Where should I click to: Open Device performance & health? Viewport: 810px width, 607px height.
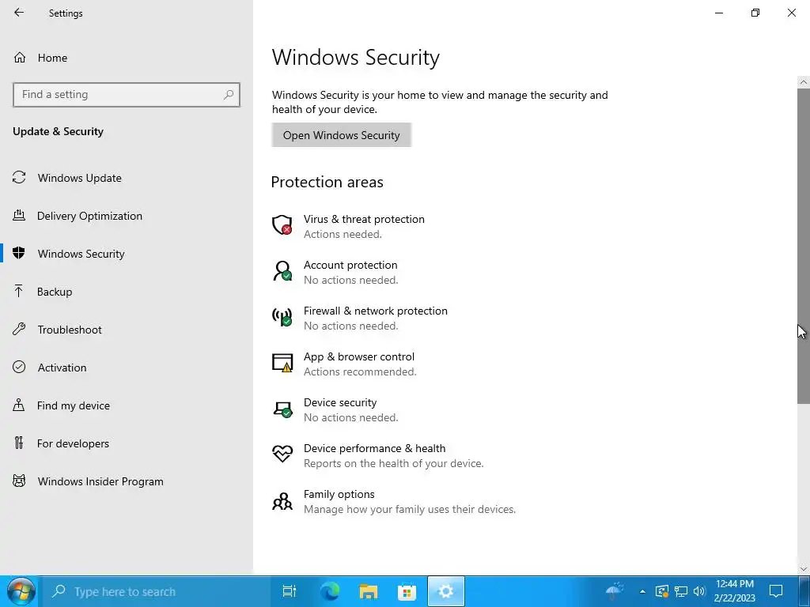point(374,449)
